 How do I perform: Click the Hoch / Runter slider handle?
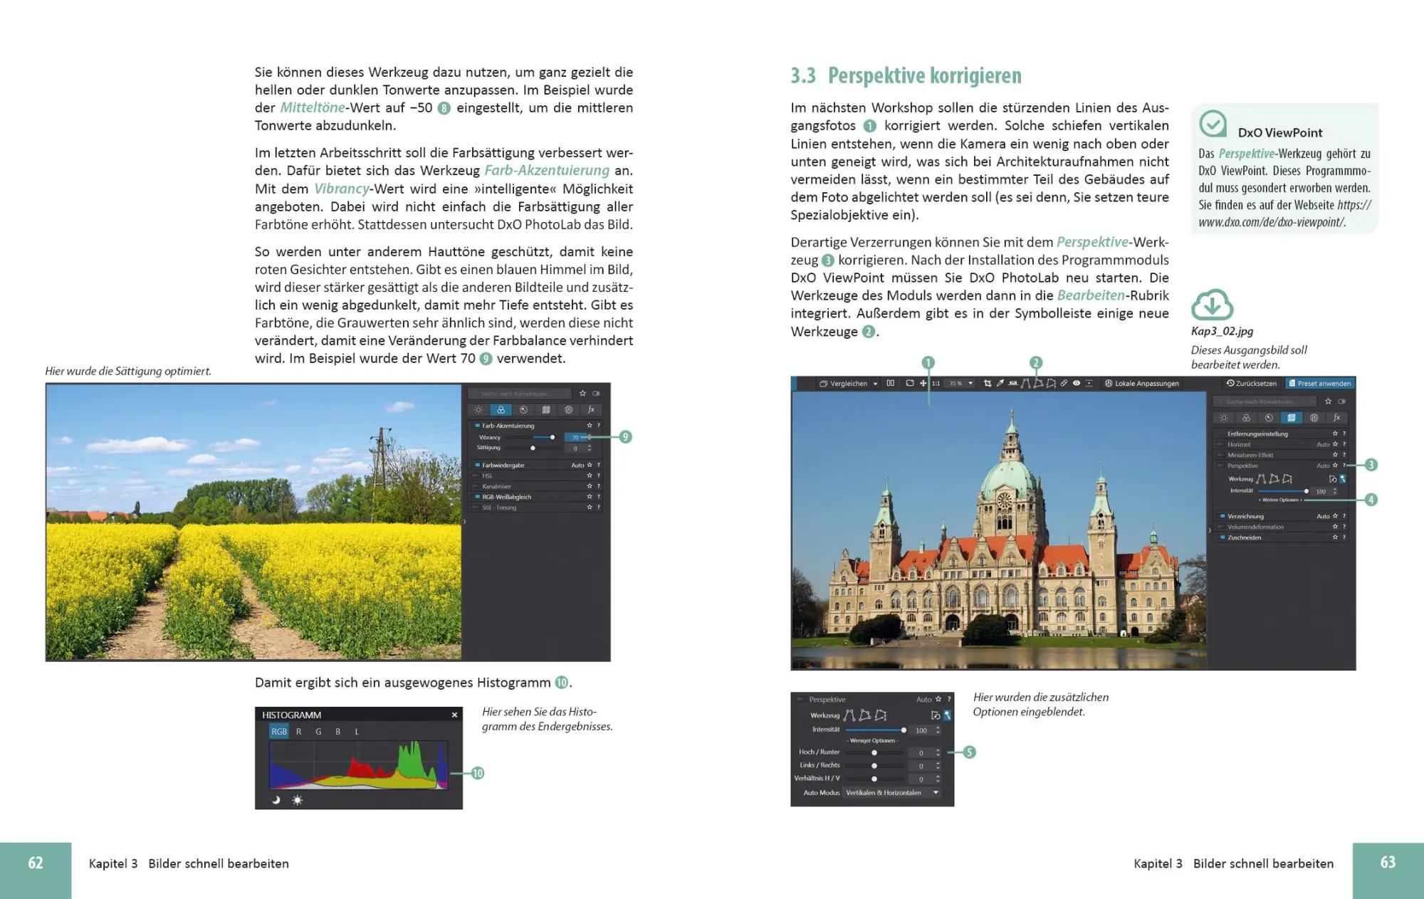(x=874, y=752)
